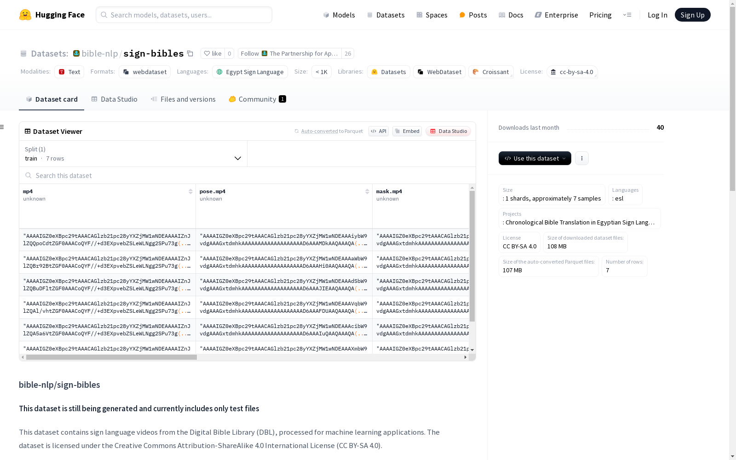Viewport: 736px width, 460px height.
Task: Open the Files and versions tab
Action: [183, 99]
